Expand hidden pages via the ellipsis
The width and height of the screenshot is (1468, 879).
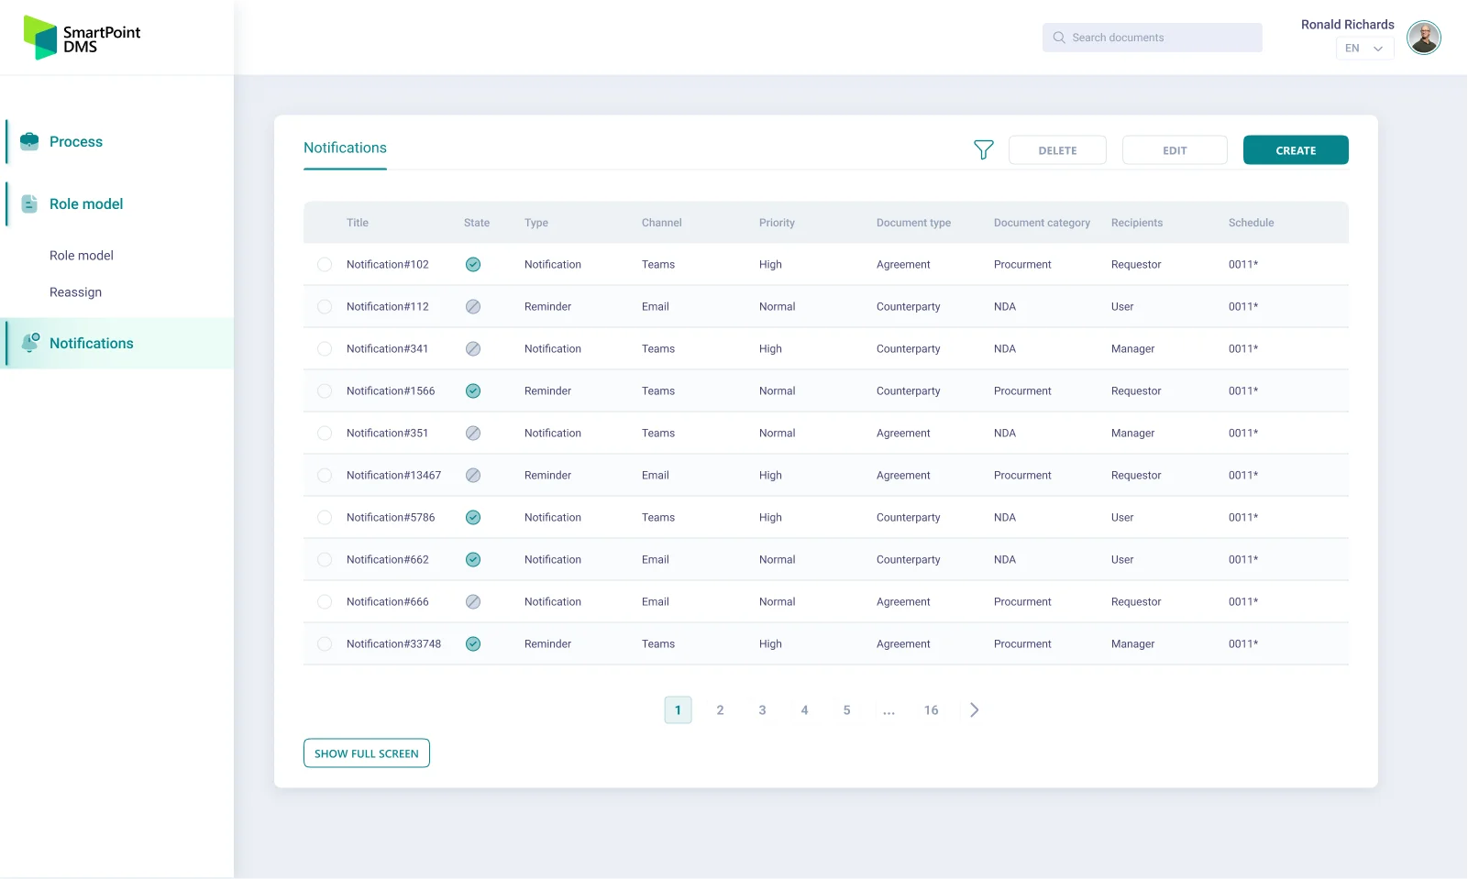pos(889,710)
